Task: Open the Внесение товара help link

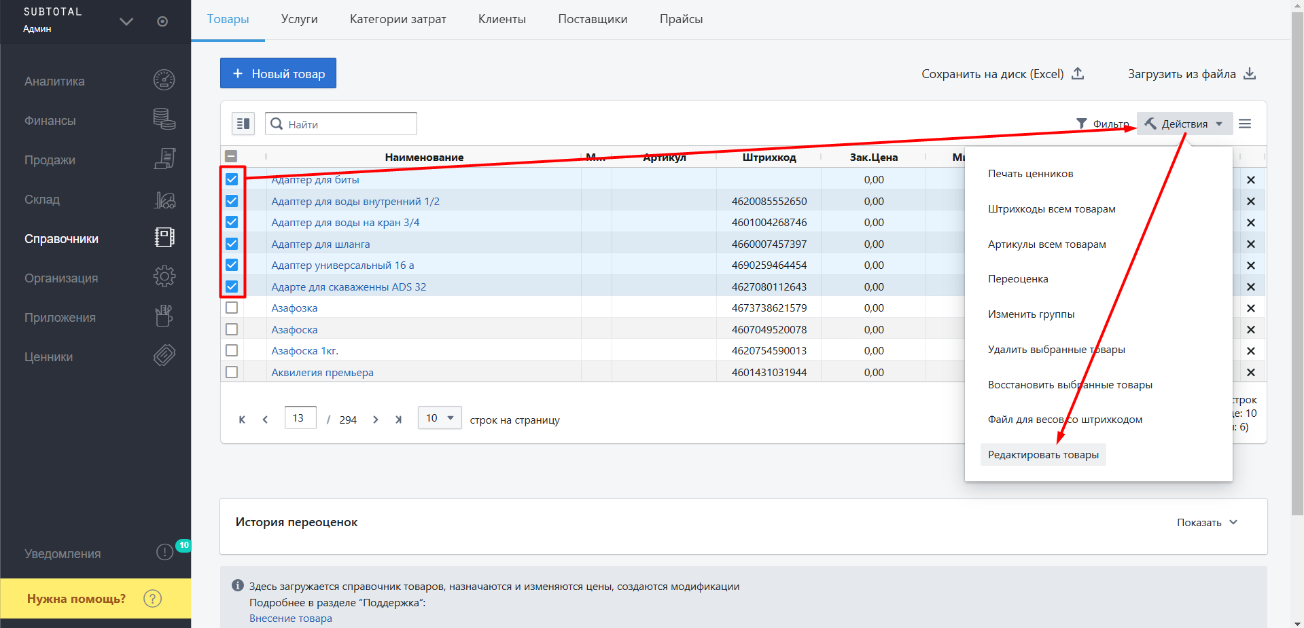Action: 291,618
